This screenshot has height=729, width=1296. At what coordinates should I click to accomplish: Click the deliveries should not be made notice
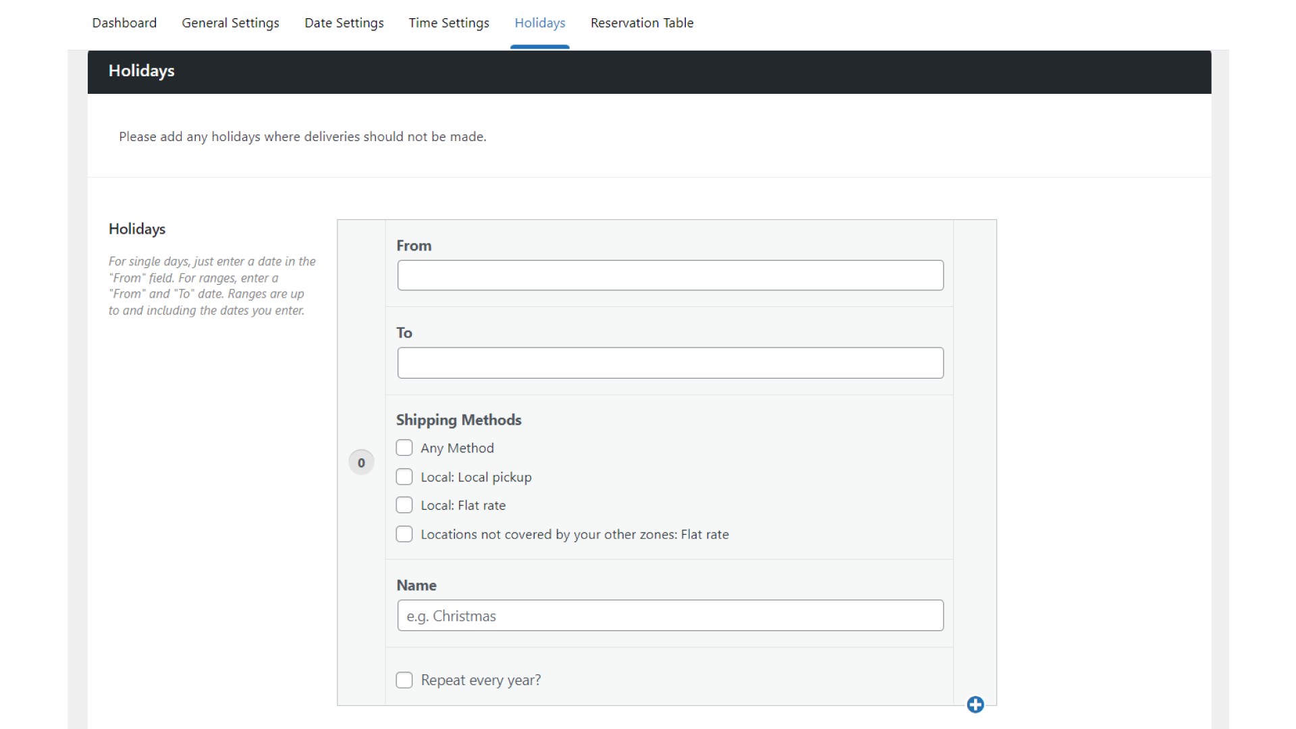302,136
